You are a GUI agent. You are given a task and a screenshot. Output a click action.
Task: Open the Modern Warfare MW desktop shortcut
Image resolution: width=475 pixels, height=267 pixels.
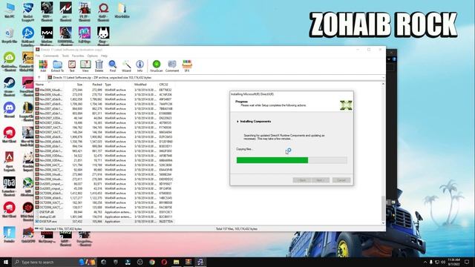[x=47, y=36]
